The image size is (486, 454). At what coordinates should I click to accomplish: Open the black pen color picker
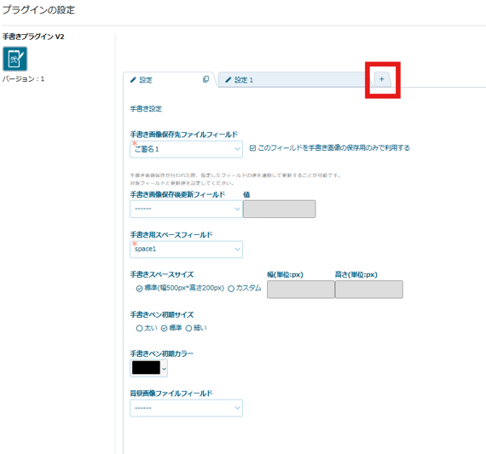click(148, 368)
